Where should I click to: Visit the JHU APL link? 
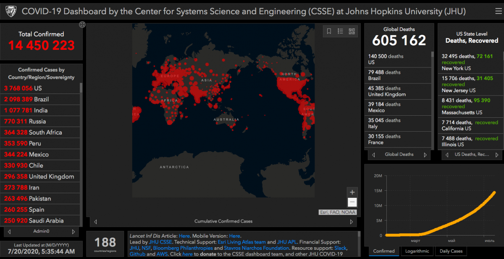(x=286, y=242)
